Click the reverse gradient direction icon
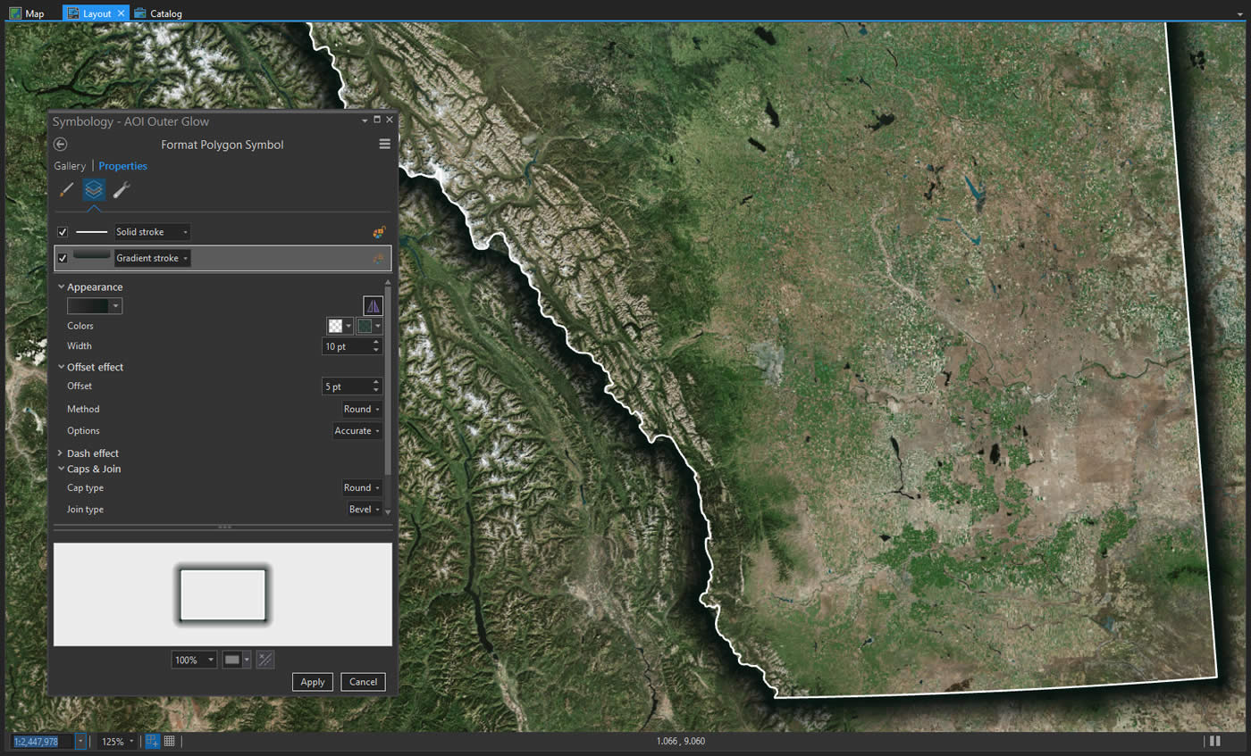Image resolution: width=1251 pixels, height=756 pixels. pos(373,306)
